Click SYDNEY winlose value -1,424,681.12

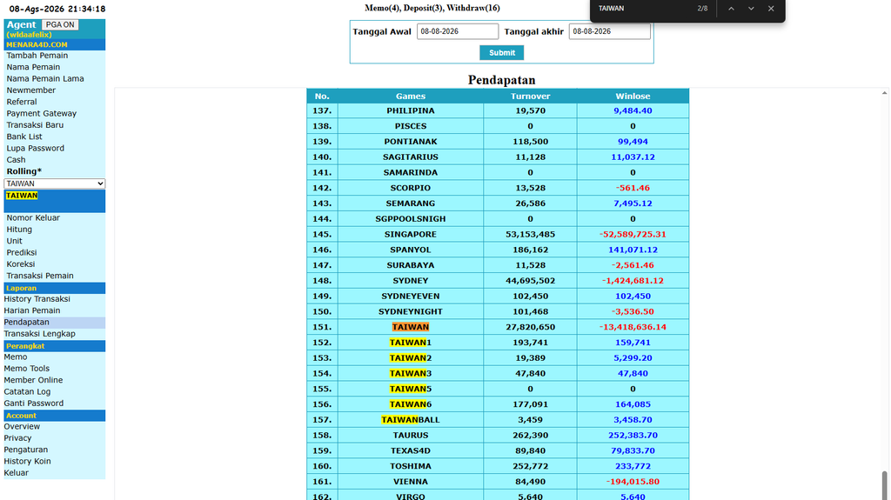tap(633, 281)
